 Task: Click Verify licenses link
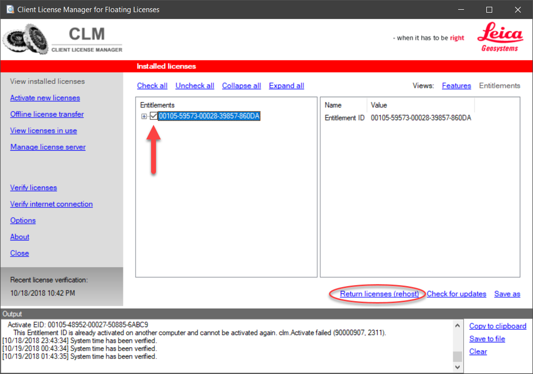pos(34,187)
